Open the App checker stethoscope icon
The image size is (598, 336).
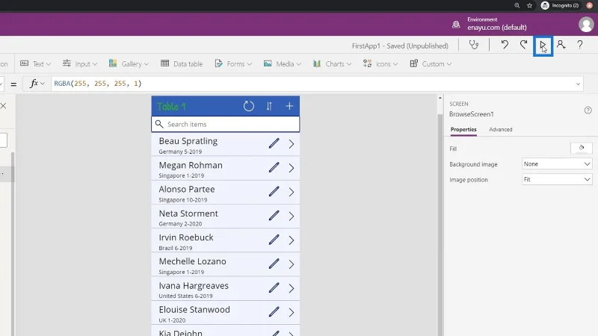474,45
